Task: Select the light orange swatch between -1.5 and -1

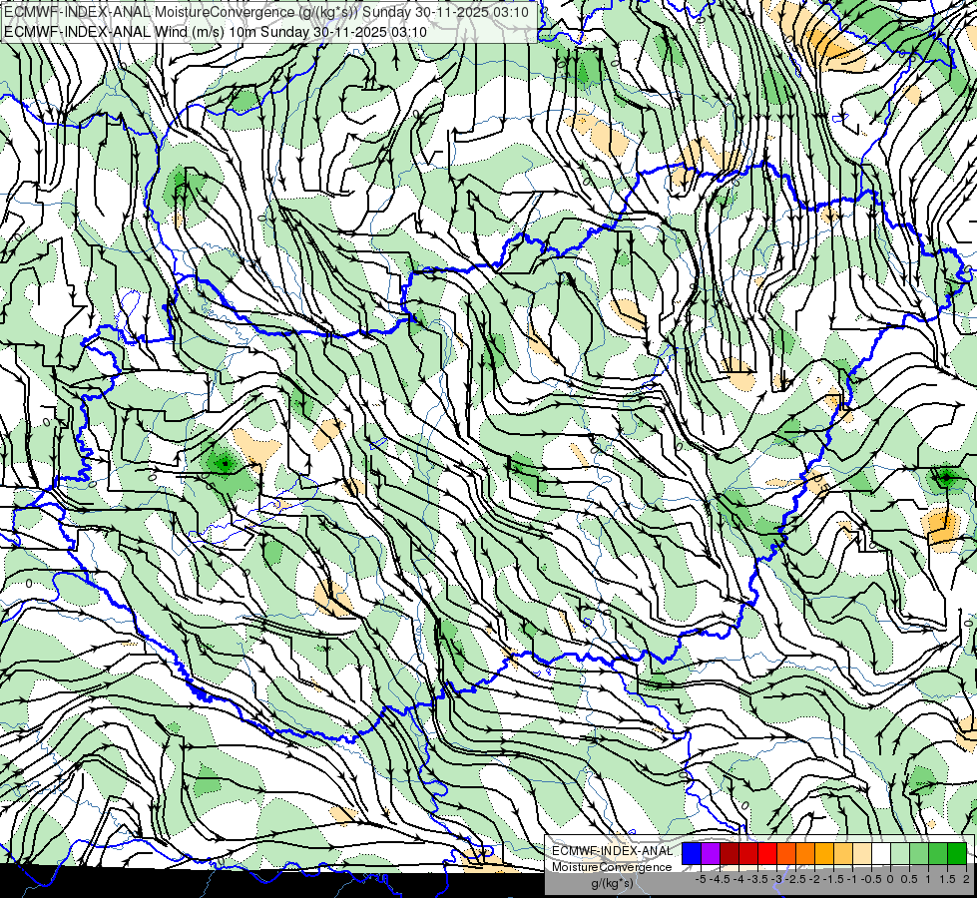Action: (x=843, y=853)
